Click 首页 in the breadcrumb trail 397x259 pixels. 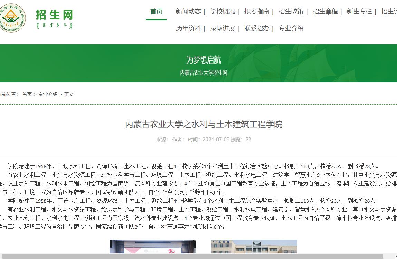[x=27, y=94]
